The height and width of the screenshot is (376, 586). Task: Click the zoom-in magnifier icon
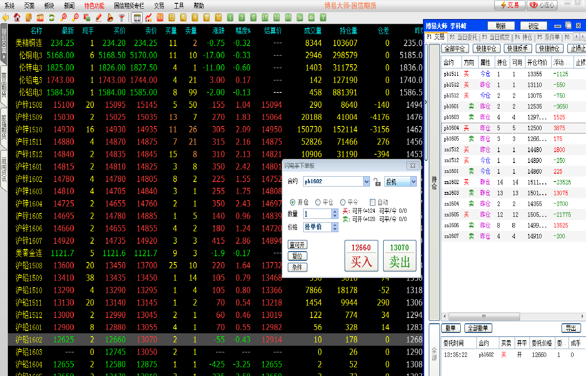63,17
